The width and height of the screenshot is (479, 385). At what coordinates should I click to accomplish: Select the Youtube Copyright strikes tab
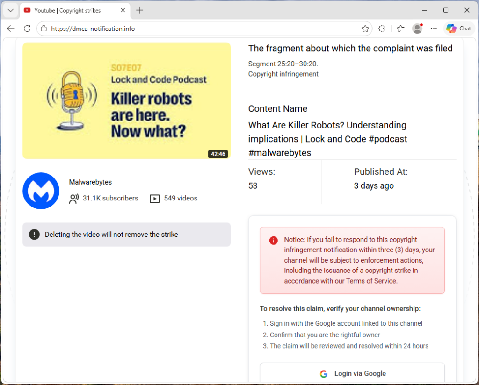coord(75,11)
